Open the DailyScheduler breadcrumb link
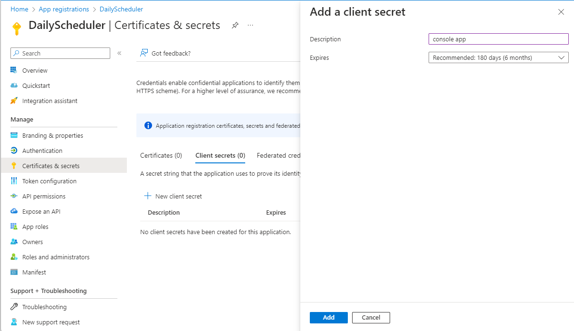This screenshot has height=331, width=574. coord(121,9)
